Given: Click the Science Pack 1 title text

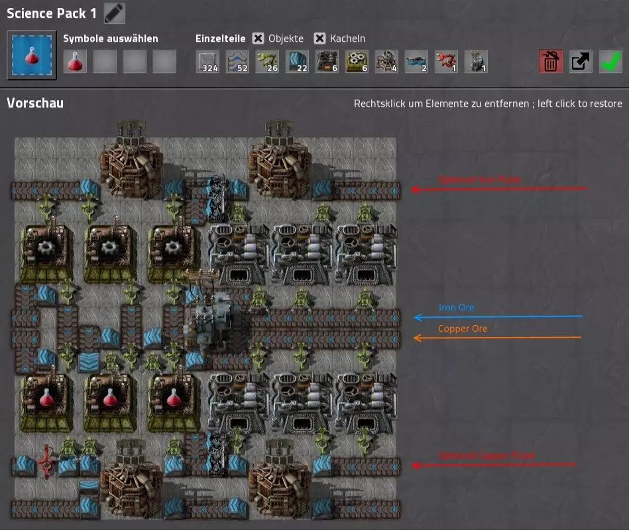Looking at the screenshot, I should [x=51, y=13].
